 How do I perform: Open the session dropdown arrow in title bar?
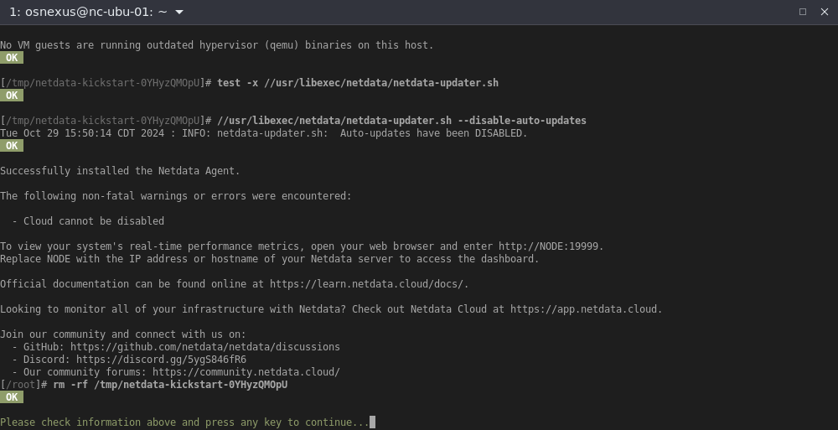point(179,12)
